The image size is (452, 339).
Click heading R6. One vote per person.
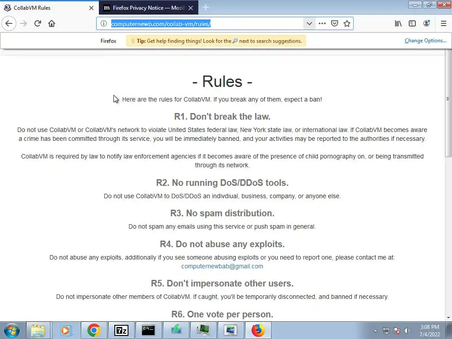coord(222,314)
